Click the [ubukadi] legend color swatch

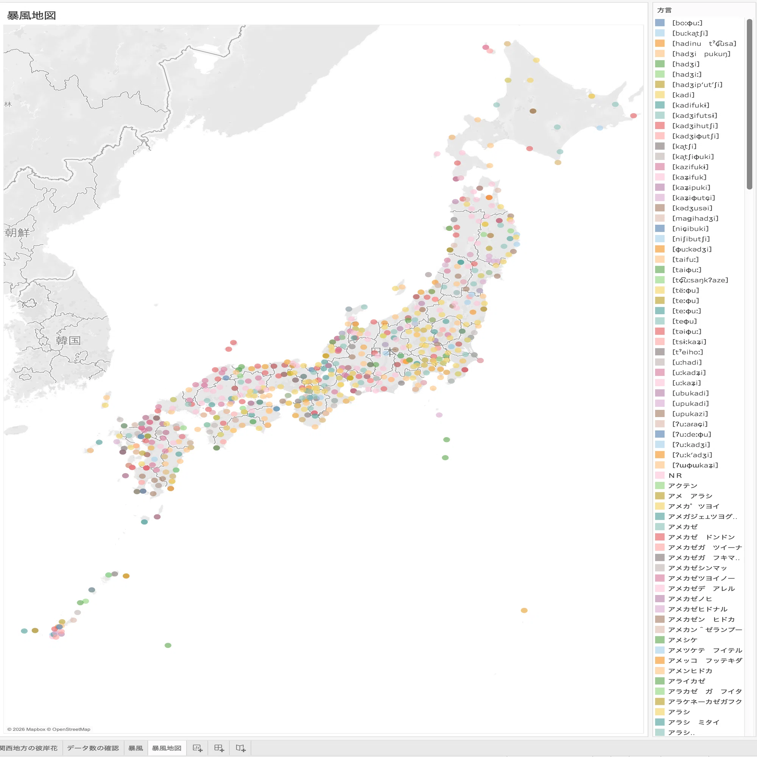click(x=660, y=393)
